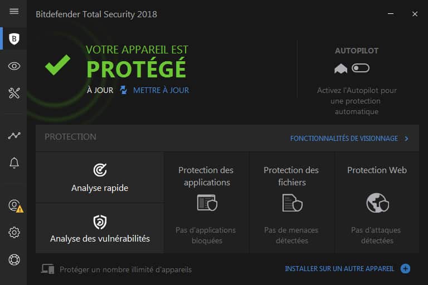Enable the Autopilot toggle switch
Image resolution: width=428 pixels, height=285 pixels.
pos(360,68)
